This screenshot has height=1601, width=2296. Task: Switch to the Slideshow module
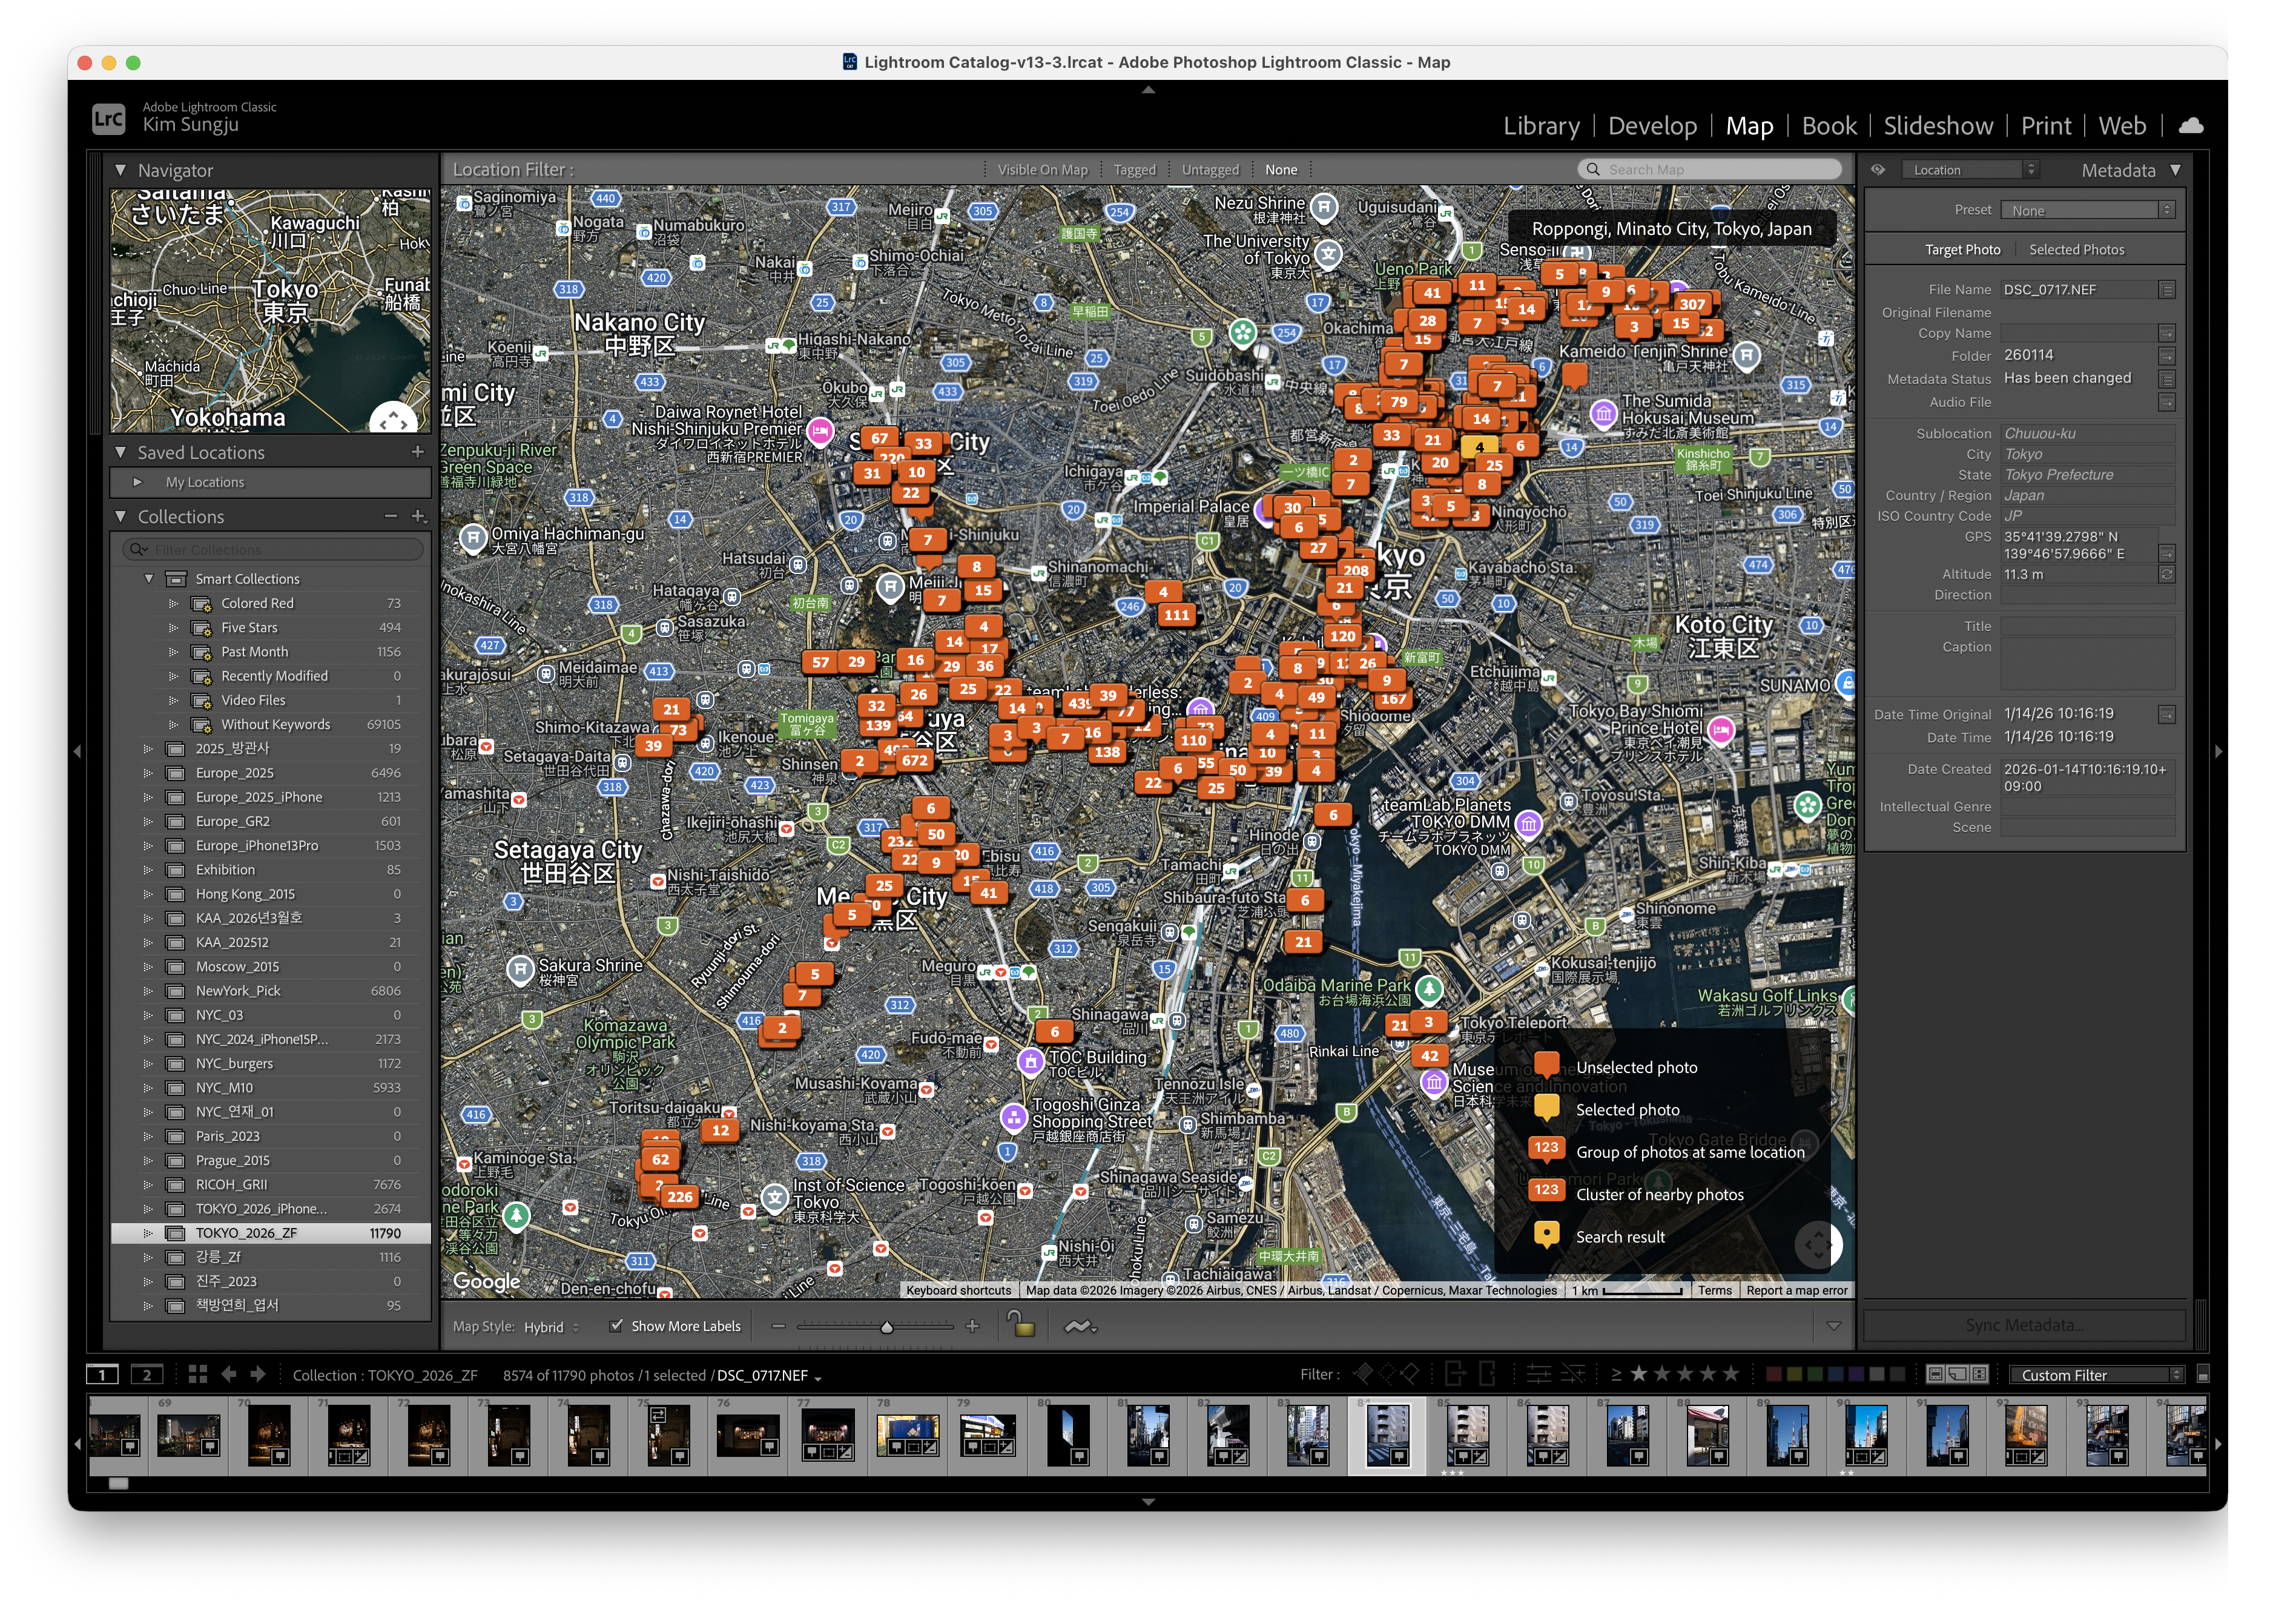(1938, 126)
